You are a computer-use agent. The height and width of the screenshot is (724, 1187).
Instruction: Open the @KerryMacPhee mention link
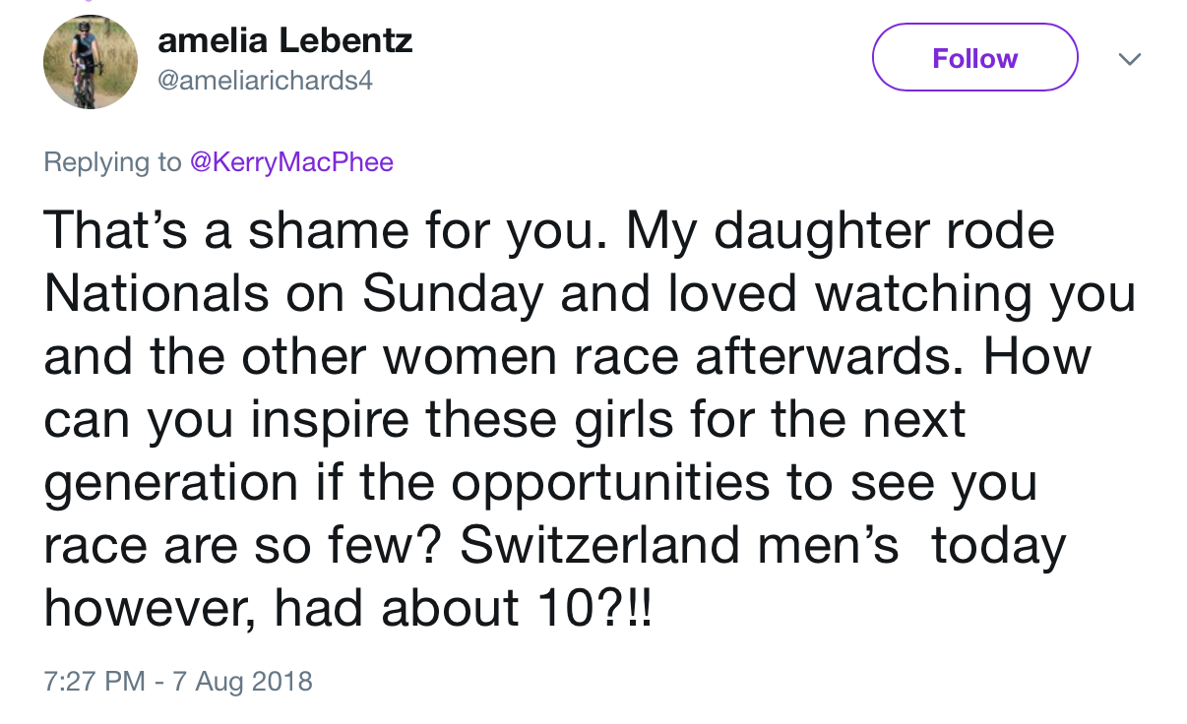coord(290,161)
